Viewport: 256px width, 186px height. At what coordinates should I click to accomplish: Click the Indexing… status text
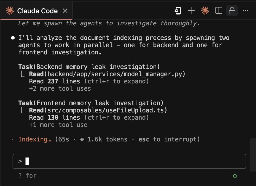tap(35, 139)
